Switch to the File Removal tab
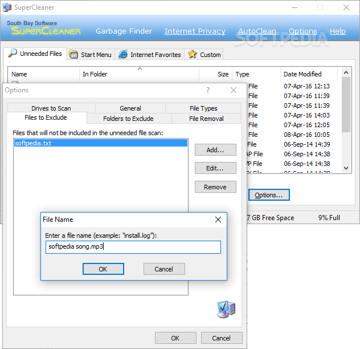 (x=206, y=119)
